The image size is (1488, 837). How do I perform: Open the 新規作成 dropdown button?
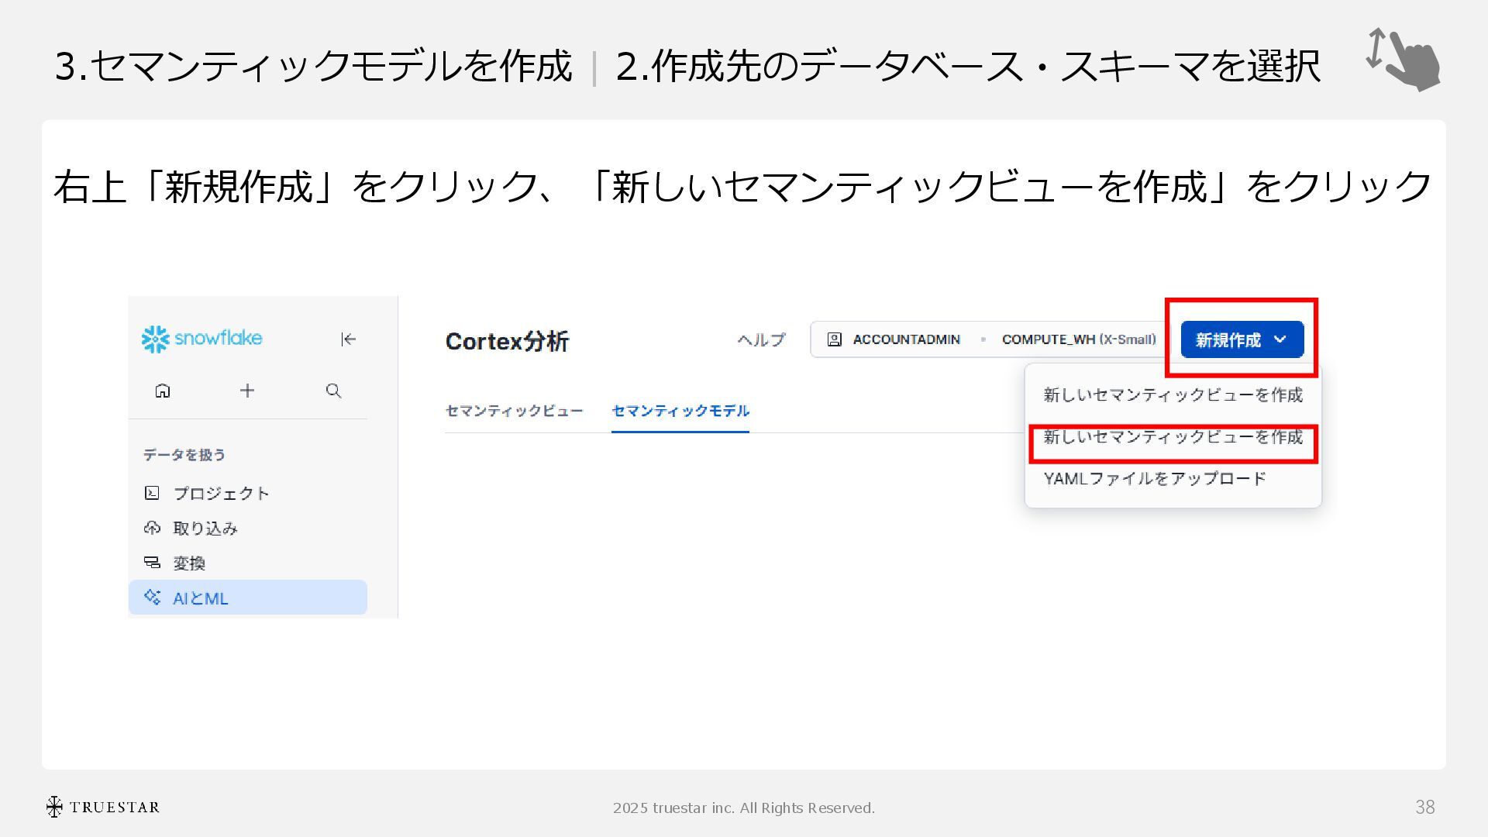pos(1228,339)
